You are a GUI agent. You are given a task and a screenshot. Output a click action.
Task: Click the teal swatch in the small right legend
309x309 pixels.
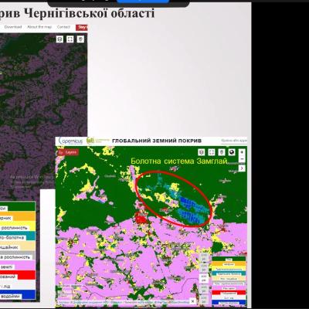[229, 273]
